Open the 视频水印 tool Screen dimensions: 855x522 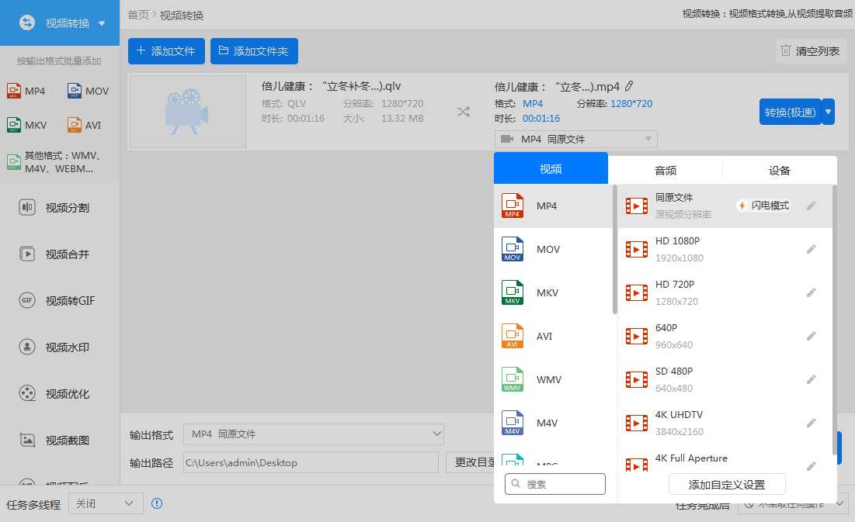click(x=60, y=347)
